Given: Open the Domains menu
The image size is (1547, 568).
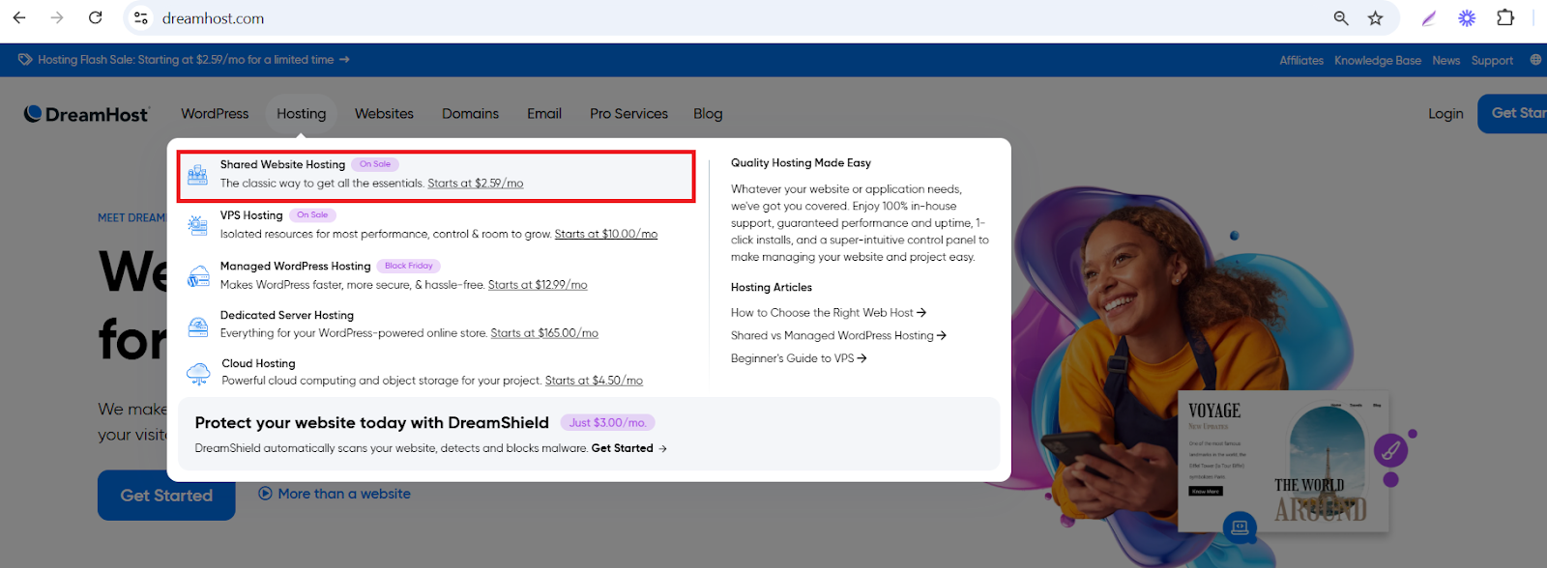Looking at the screenshot, I should click(470, 114).
